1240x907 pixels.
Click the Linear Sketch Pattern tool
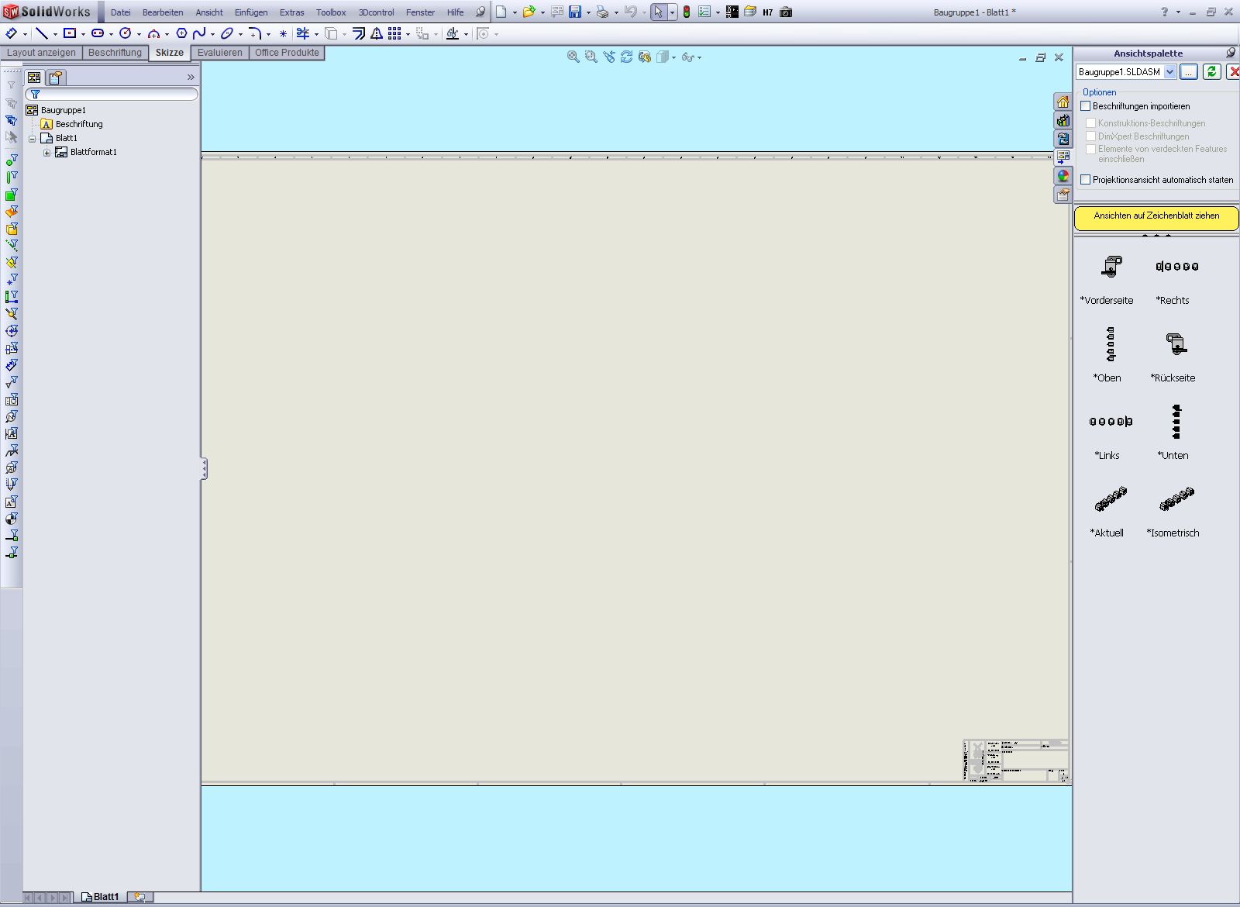pyautogui.click(x=394, y=33)
